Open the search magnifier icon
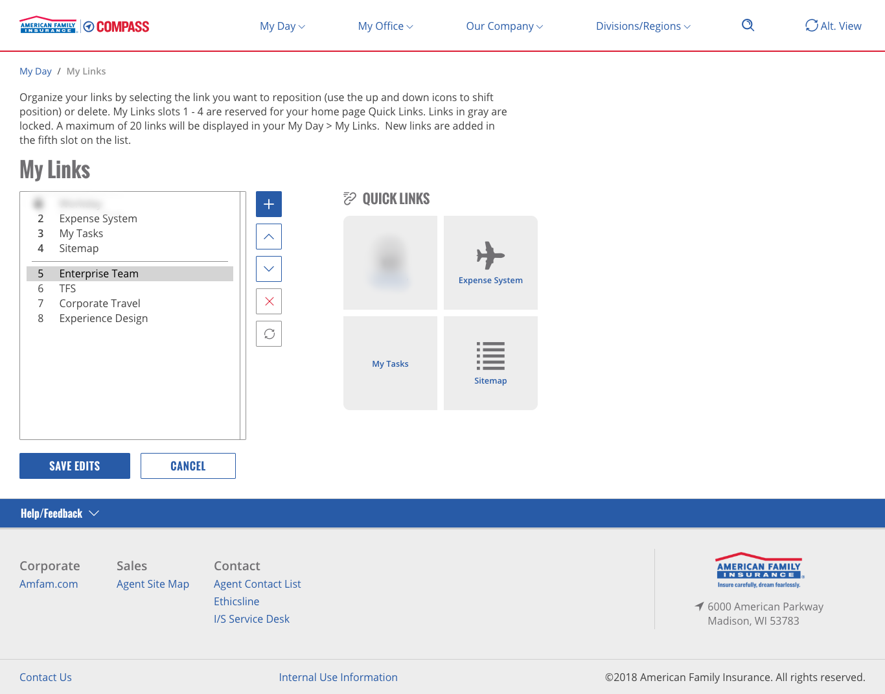The height and width of the screenshot is (694, 885). 748,25
